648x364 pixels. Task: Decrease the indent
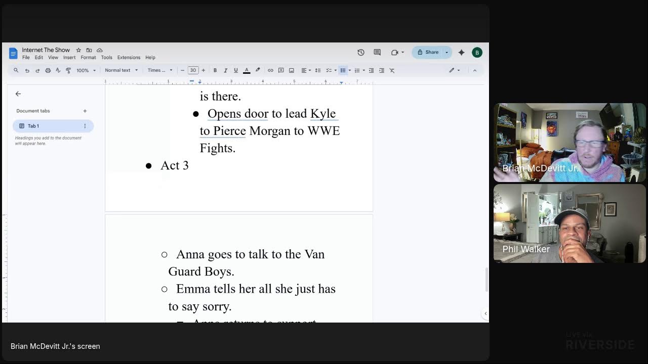pyautogui.click(x=371, y=70)
